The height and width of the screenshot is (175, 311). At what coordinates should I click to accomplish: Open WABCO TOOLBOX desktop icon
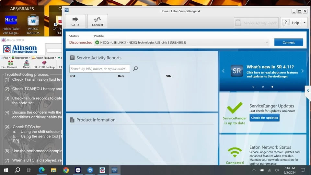33,25
